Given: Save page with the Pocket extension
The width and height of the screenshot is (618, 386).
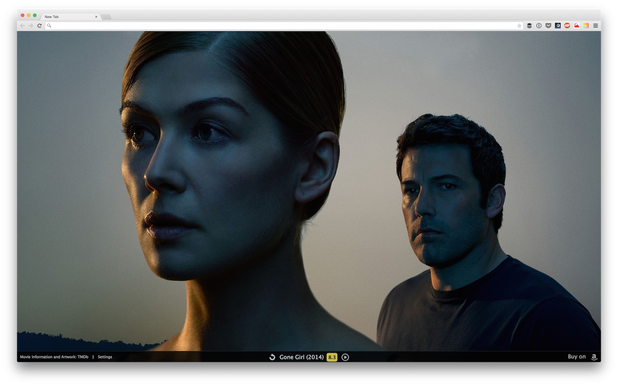Looking at the screenshot, I should 548,26.
